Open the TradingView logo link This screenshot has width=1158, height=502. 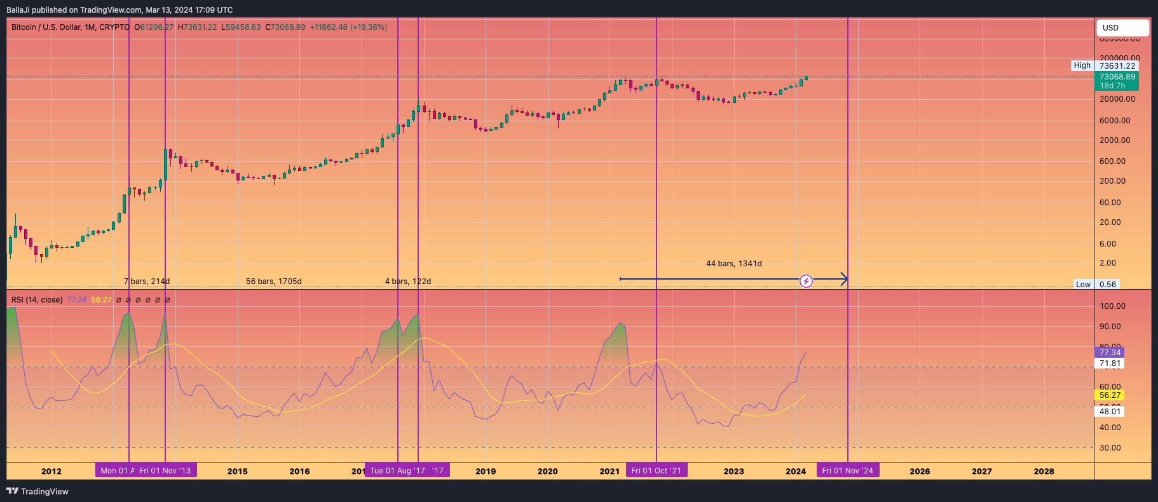tap(37, 491)
